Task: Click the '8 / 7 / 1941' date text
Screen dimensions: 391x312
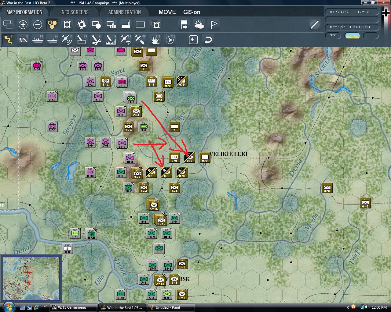Action: [339, 12]
